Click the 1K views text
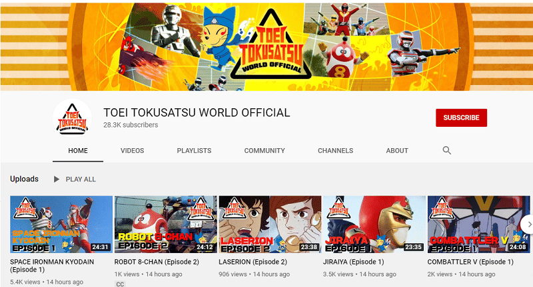This screenshot has height=287, width=533. pos(127,274)
